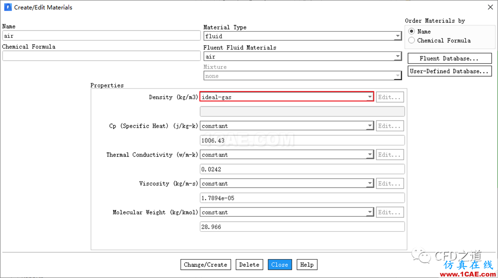The image size is (498, 278).
Task: Click the Thermal Conductivity value field 0.0242
Action: 302,169
